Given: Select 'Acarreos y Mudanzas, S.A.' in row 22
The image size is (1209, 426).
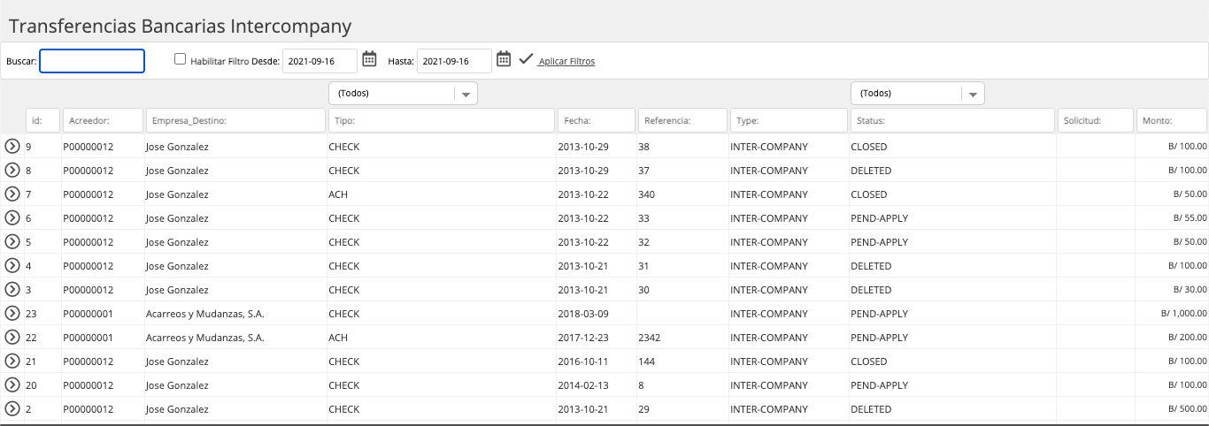Looking at the screenshot, I should [204, 338].
